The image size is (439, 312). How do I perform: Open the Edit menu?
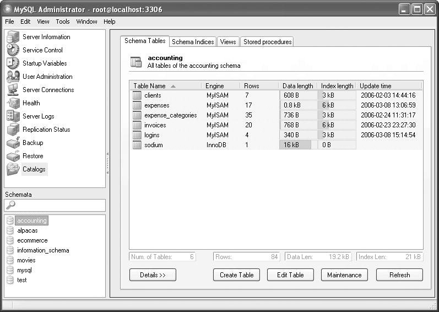[x=25, y=21]
